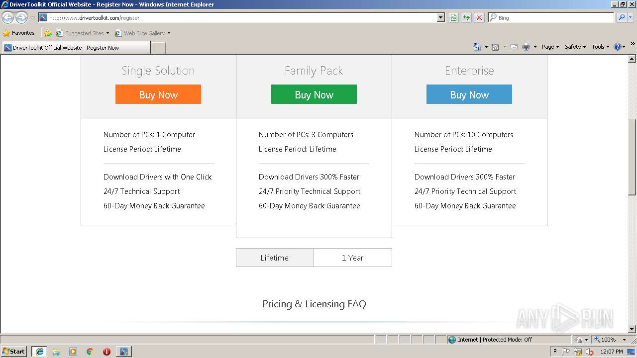Image resolution: width=637 pixels, height=358 pixels.
Task: Toggle Compatibility View icon
Action: (453, 17)
